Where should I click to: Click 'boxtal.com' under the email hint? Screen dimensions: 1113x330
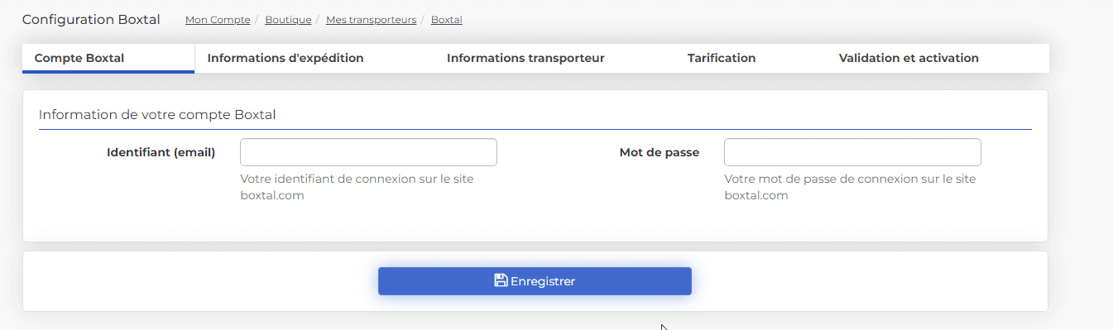point(272,196)
